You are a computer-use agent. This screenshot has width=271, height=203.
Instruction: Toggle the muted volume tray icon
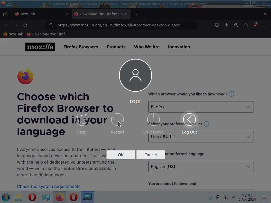(x=226, y=197)
